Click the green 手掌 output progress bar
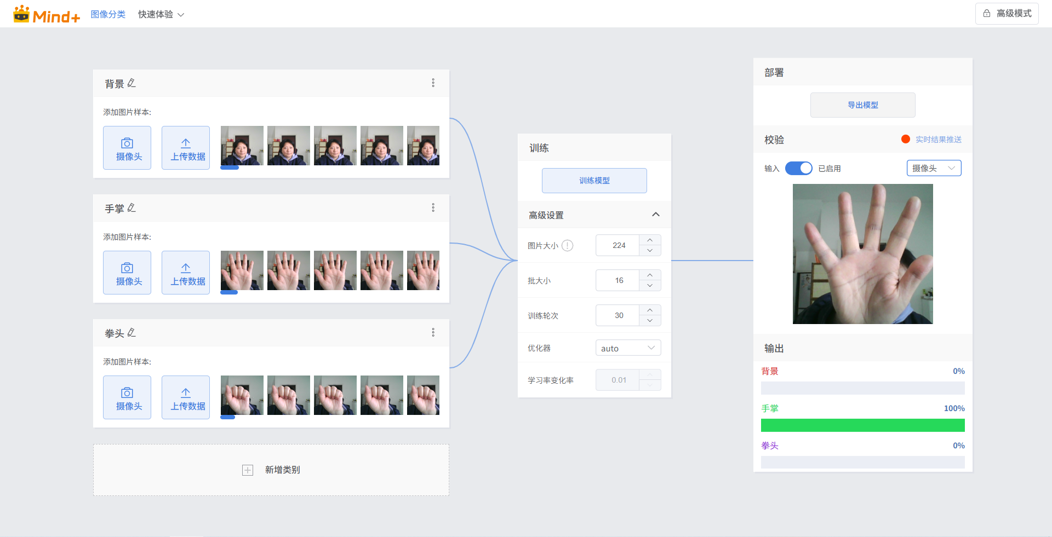Screen dimensions: 1052x537 click(x=862, y=425)
